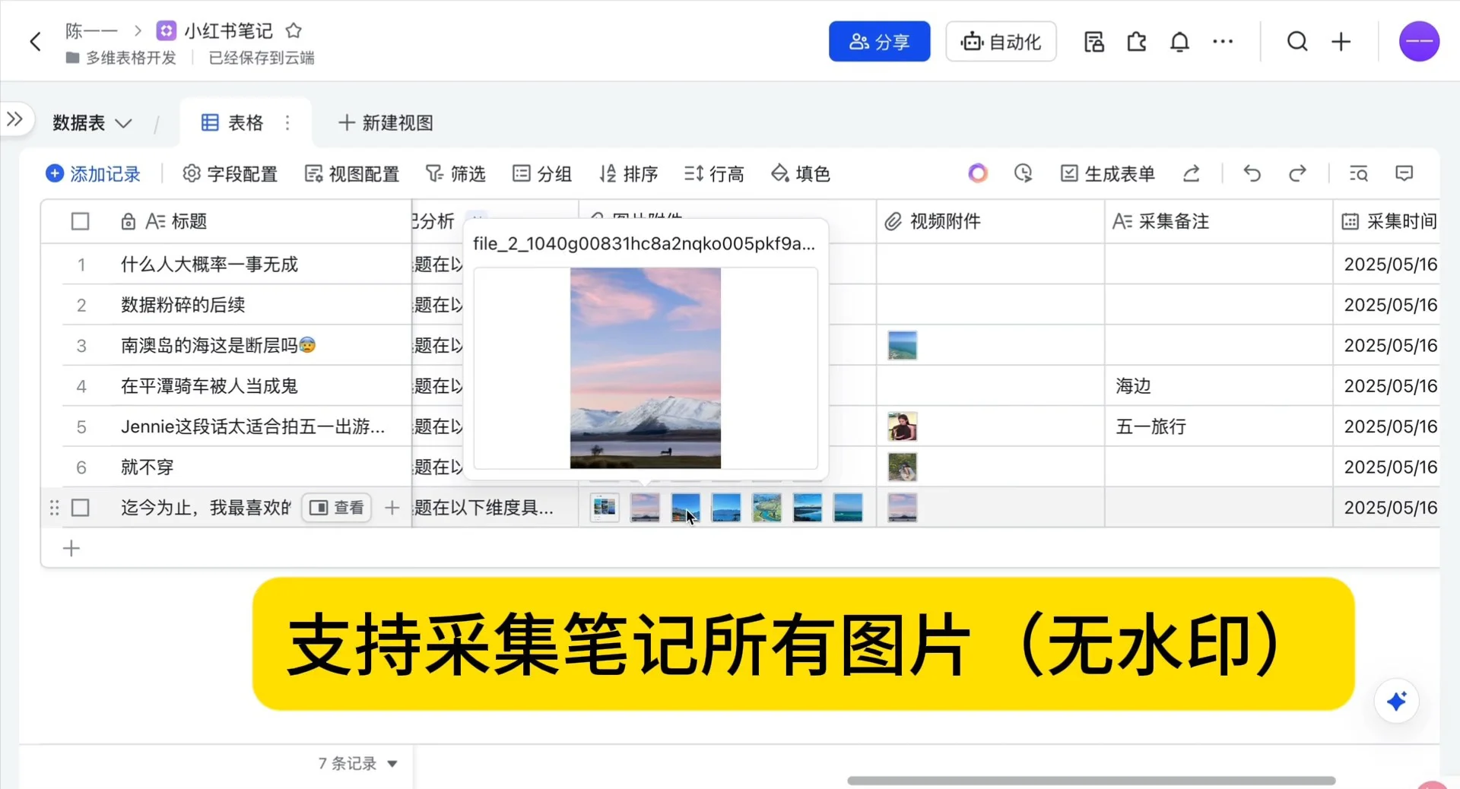Toggle the lock icon beside 标题 column

click(128, 221)
